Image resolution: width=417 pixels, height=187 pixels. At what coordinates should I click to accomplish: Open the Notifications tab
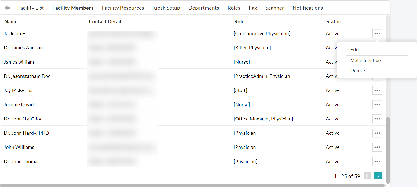(308, 8)
